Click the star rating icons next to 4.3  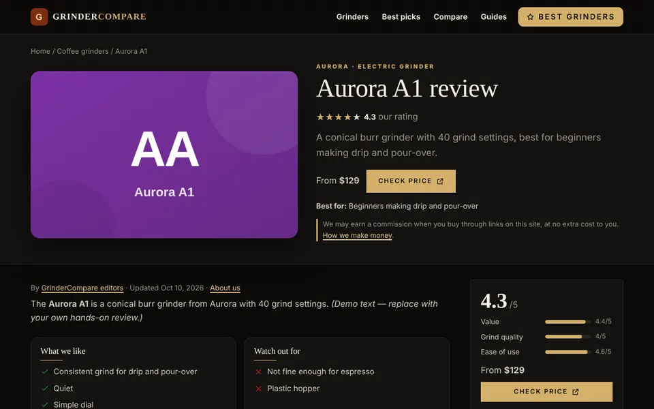[339, 117]
